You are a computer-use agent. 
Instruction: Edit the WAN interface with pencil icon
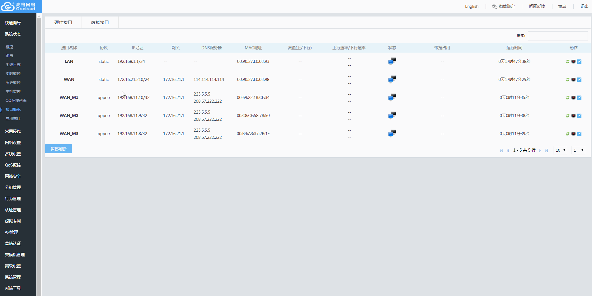click(579, 80)
